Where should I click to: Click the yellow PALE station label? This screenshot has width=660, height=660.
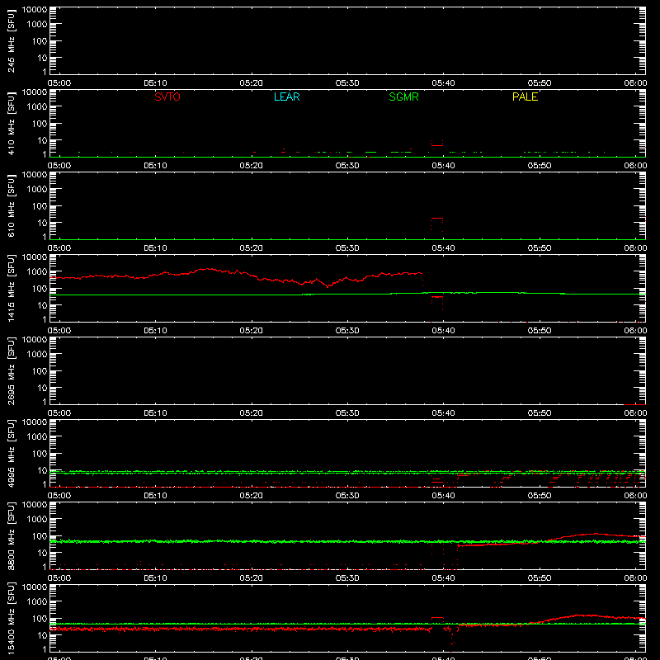pos(525,97)
